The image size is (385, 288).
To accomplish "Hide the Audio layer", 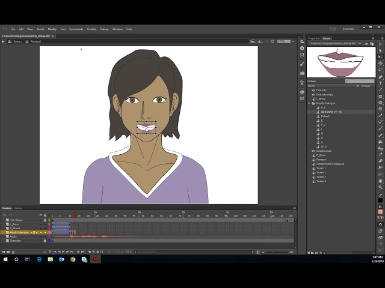I will [41, 236].
